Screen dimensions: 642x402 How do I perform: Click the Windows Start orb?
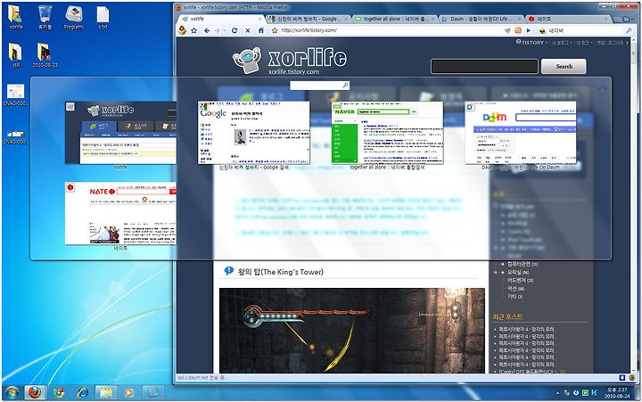point(12,393)
